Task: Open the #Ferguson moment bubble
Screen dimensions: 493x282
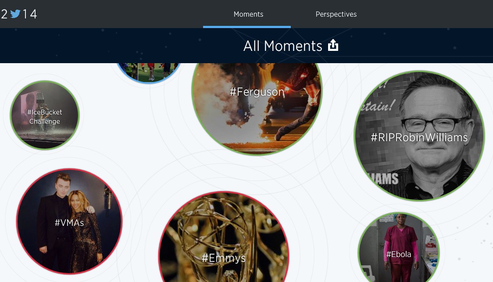Action: click(x=257, y=104)
